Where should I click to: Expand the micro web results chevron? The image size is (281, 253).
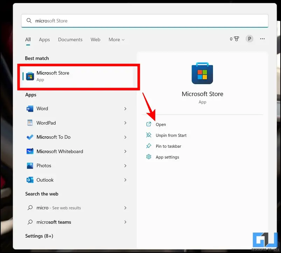click(x=125, y=208)
